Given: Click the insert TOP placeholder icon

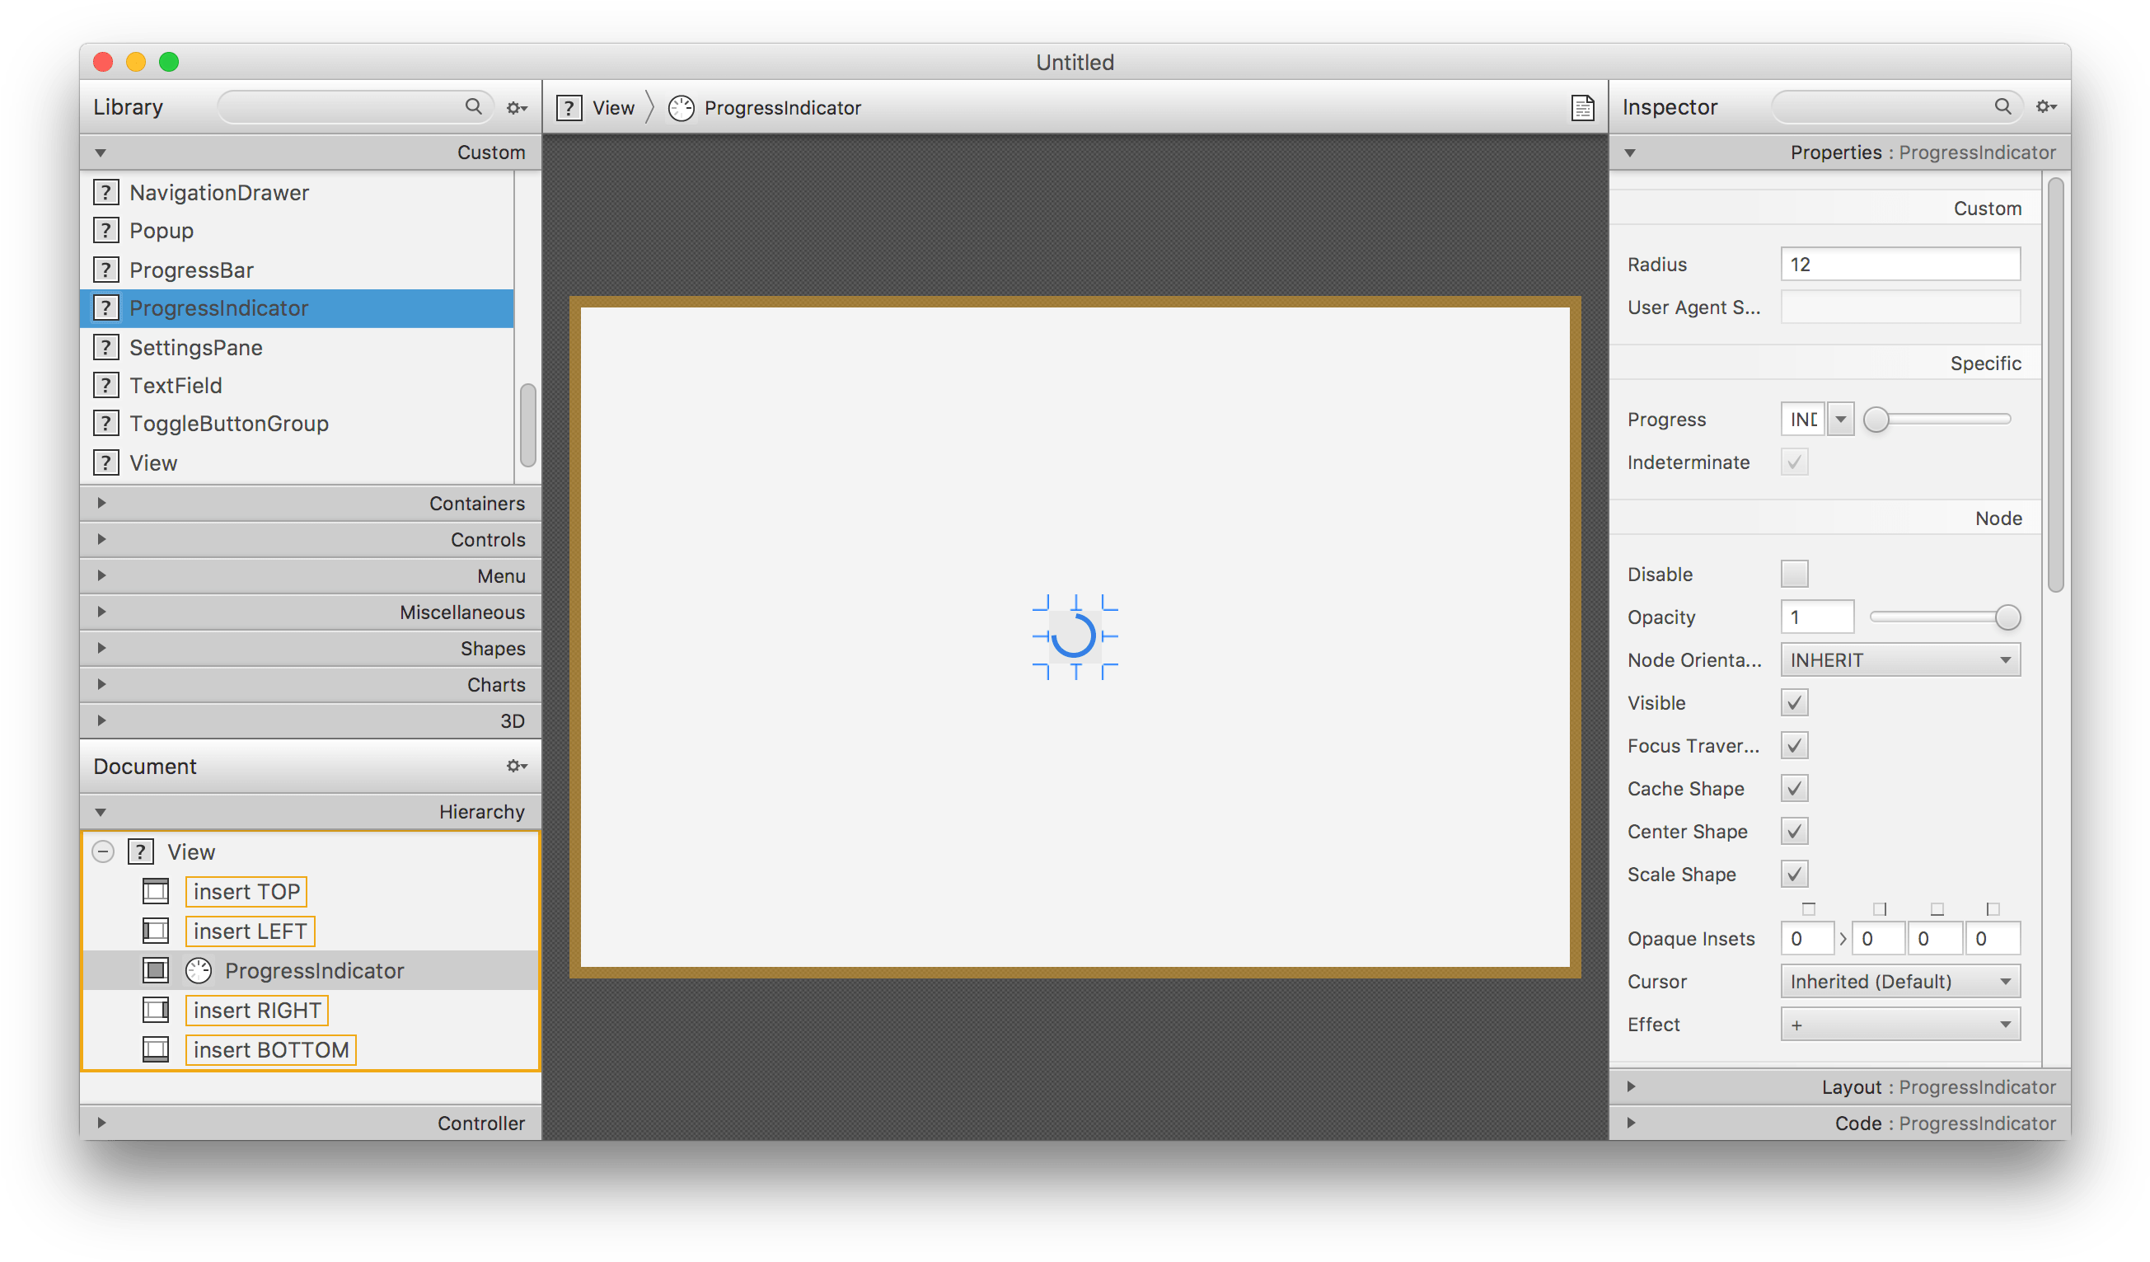Looking at the screenshot, I should point(155,891).
